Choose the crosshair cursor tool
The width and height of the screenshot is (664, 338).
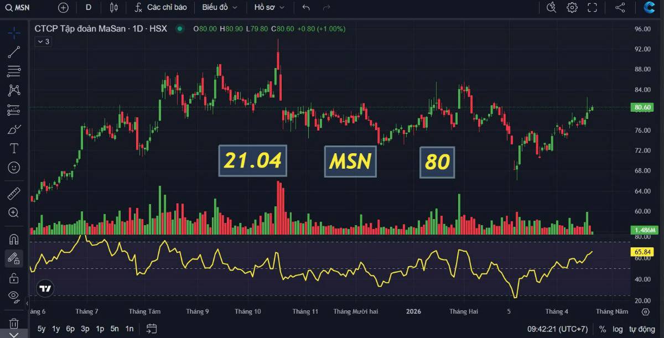[x=14, y=33]
